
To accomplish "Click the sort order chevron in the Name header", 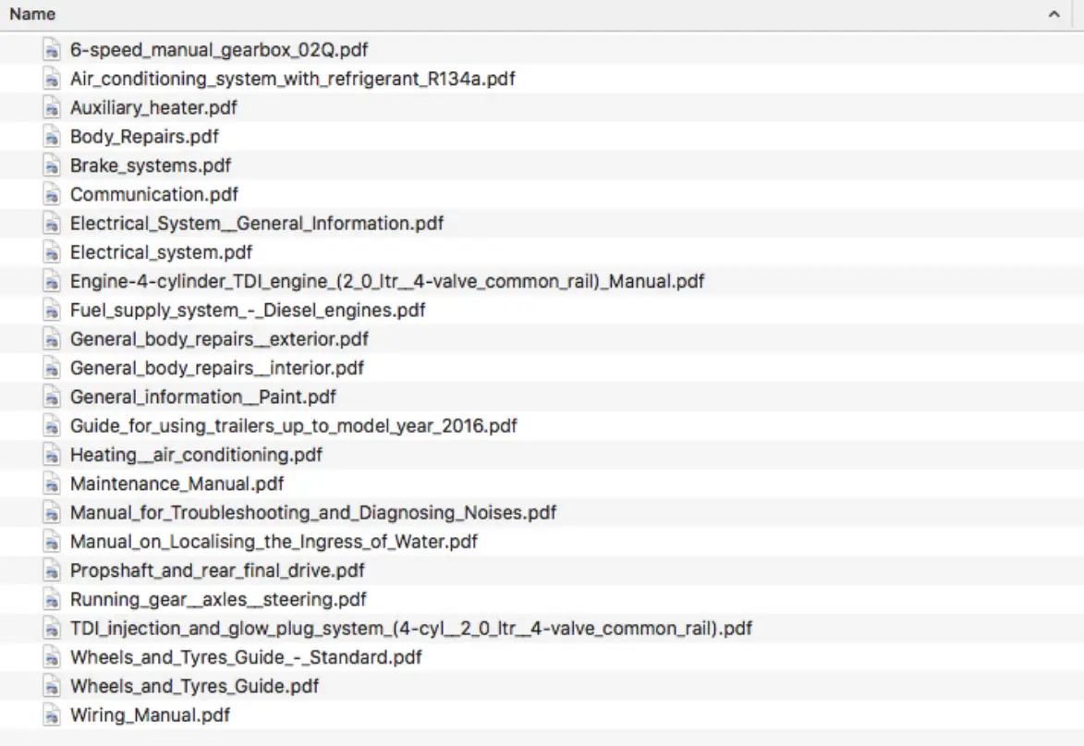I will tap(1054, 14).
